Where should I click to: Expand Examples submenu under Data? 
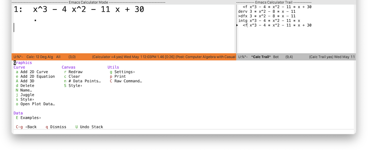pyautogui.click(x=28, y=117)
